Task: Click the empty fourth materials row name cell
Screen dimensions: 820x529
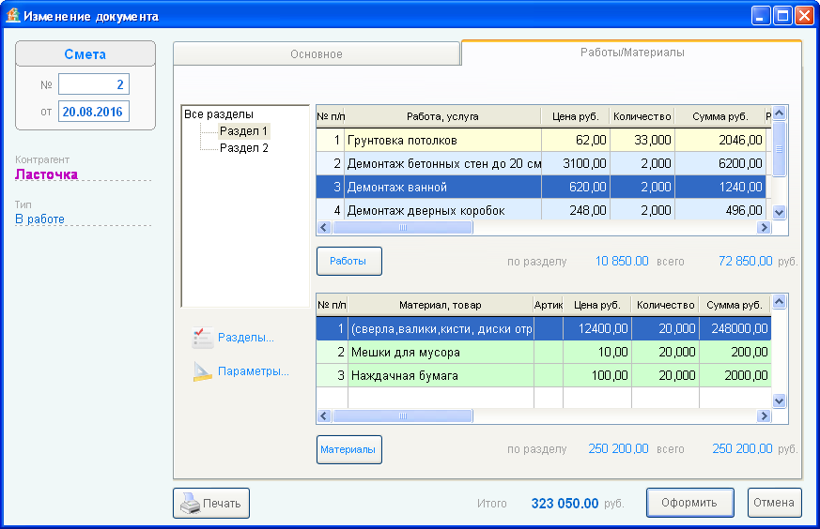Action: coord(441,398)
